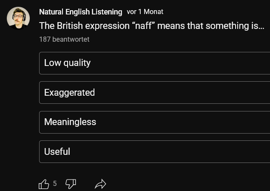Share this poll with the arrow icon
Screen dimensions: 270x191
pos(100,184)
